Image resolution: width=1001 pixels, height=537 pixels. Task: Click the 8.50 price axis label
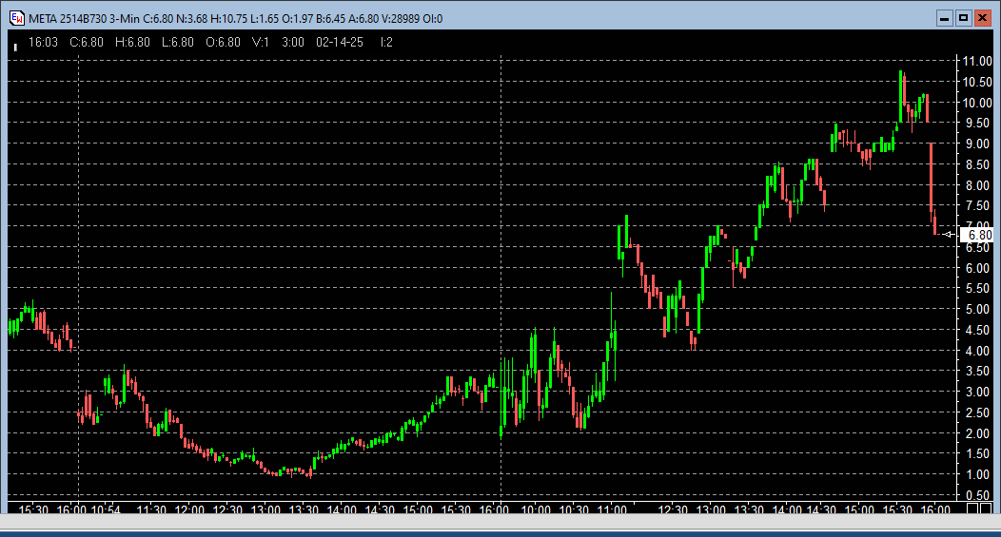[977, 164]
